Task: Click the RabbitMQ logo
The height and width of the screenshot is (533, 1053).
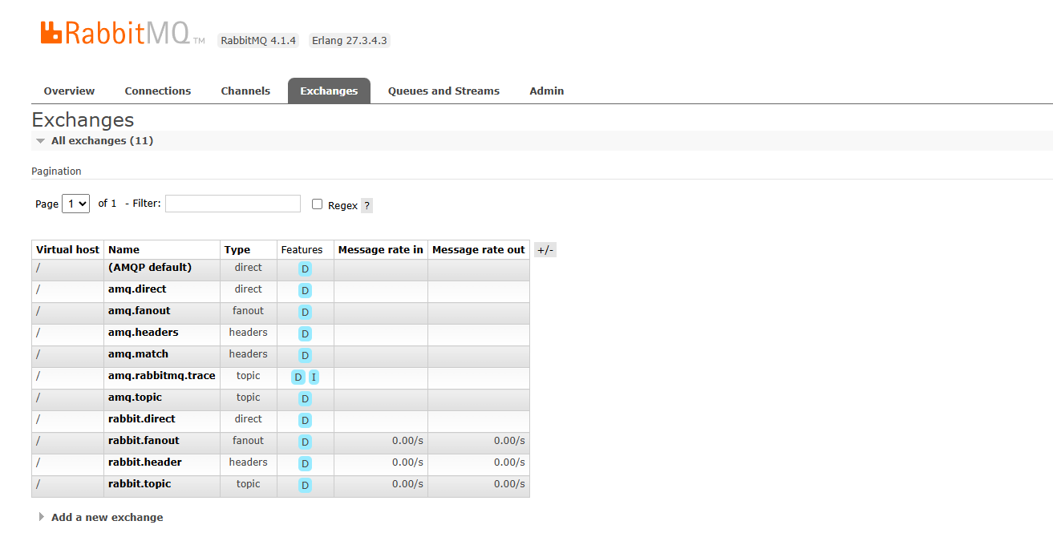Action: [123, 33]
